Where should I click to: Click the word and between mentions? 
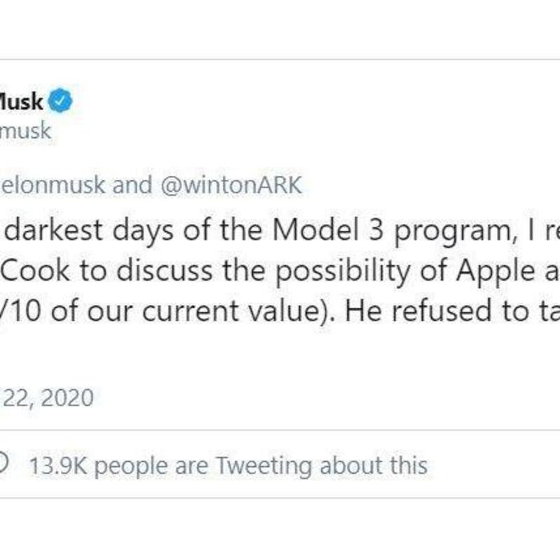pos(132,185)
